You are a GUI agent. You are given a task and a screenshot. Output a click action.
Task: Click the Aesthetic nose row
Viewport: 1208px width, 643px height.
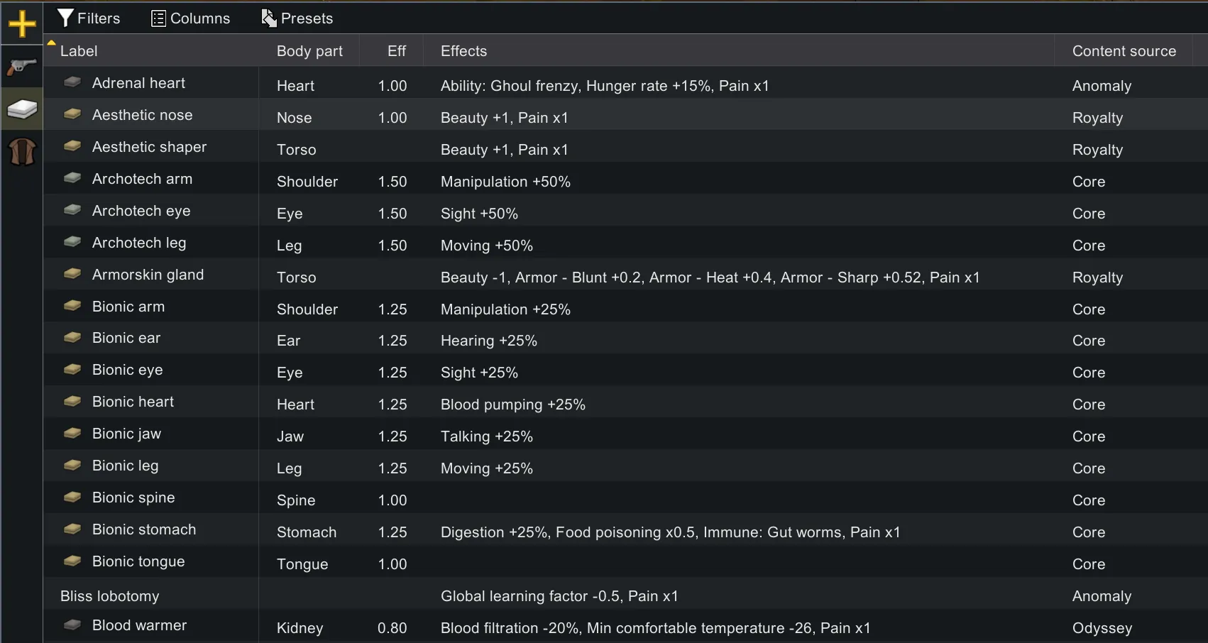(x=142, y=115)
